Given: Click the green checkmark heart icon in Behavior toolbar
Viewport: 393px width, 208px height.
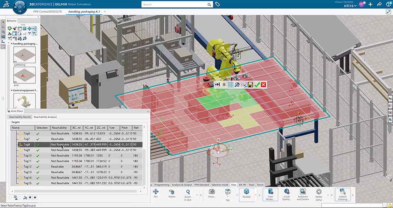Looking at the screenshot, I should point(10,29).
